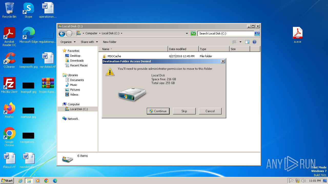Click Computer in the address bar
Viewport: 328px width, 184px height.
pyautogui.click(x=91, y=33)
